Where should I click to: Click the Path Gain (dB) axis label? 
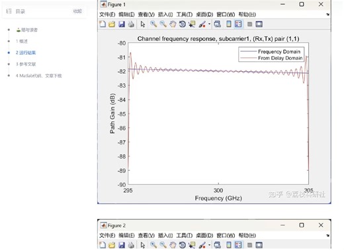click(x=112, y=113)
